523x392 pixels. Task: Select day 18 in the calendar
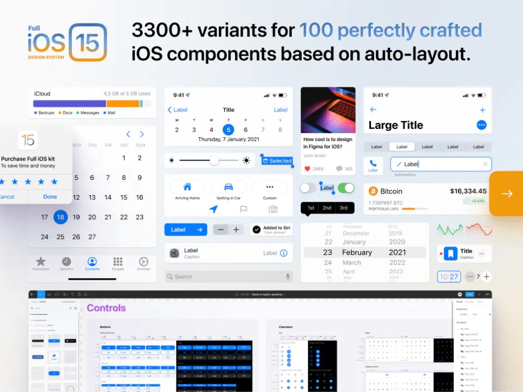point(60,217)
